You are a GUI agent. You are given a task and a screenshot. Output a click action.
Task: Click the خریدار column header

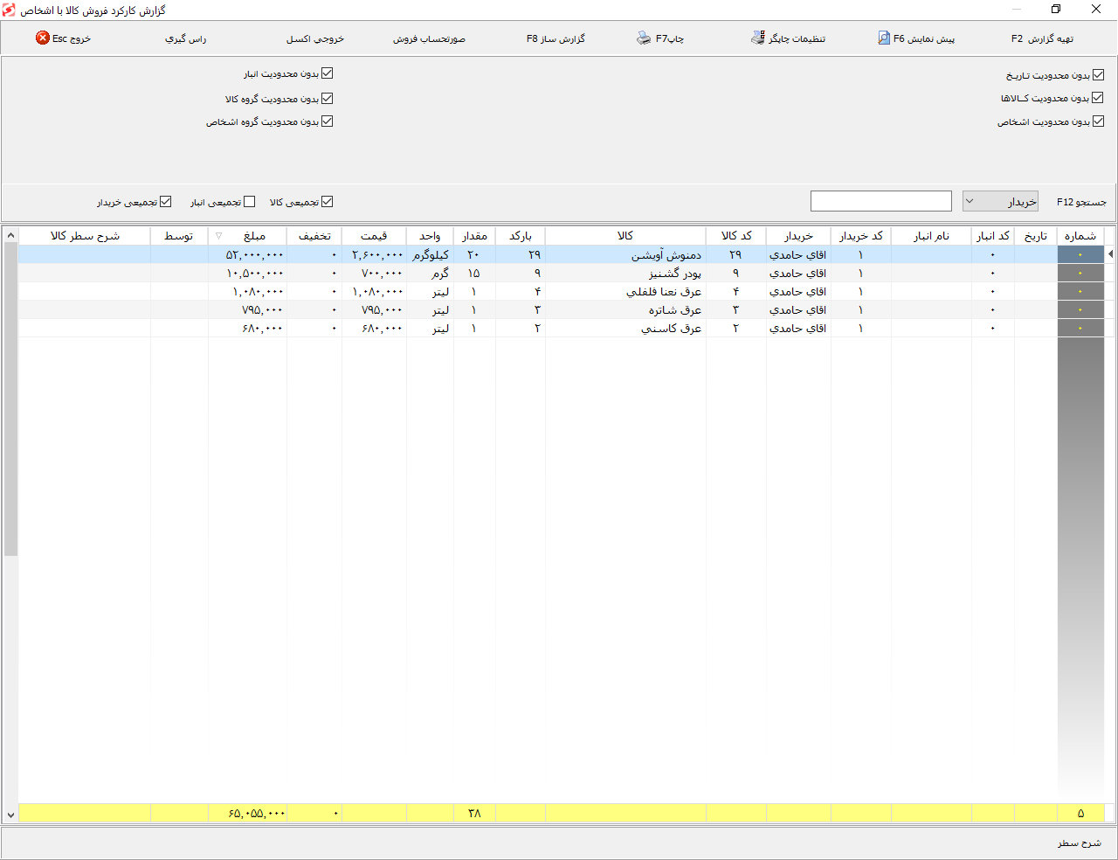798,236
